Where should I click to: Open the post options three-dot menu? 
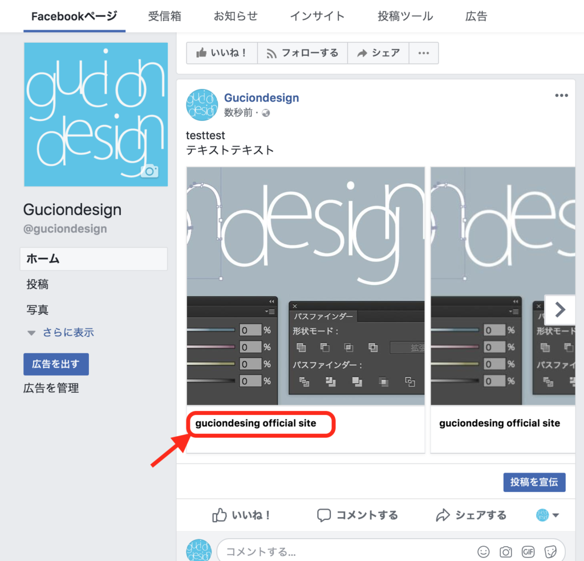coord(561,96)
